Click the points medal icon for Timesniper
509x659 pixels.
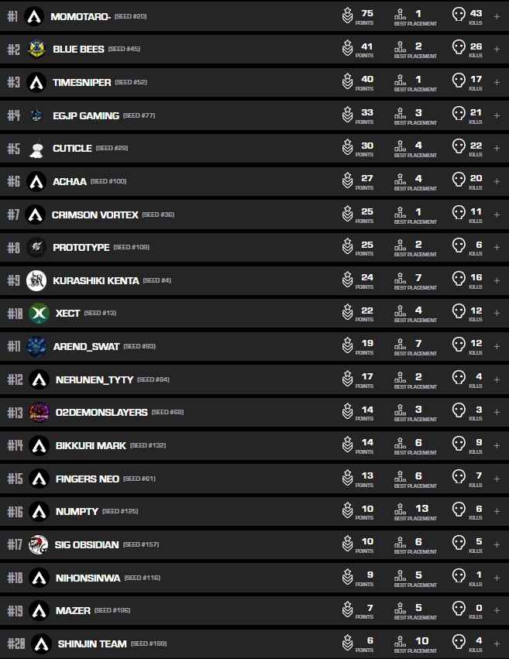click(x=348, y=81)
